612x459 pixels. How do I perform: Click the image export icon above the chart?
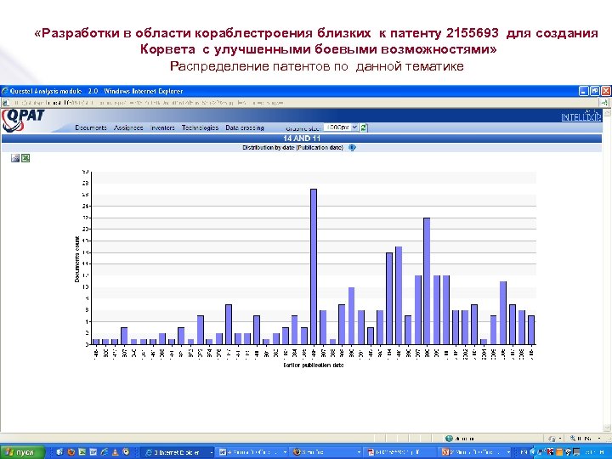tap(14, 157)
